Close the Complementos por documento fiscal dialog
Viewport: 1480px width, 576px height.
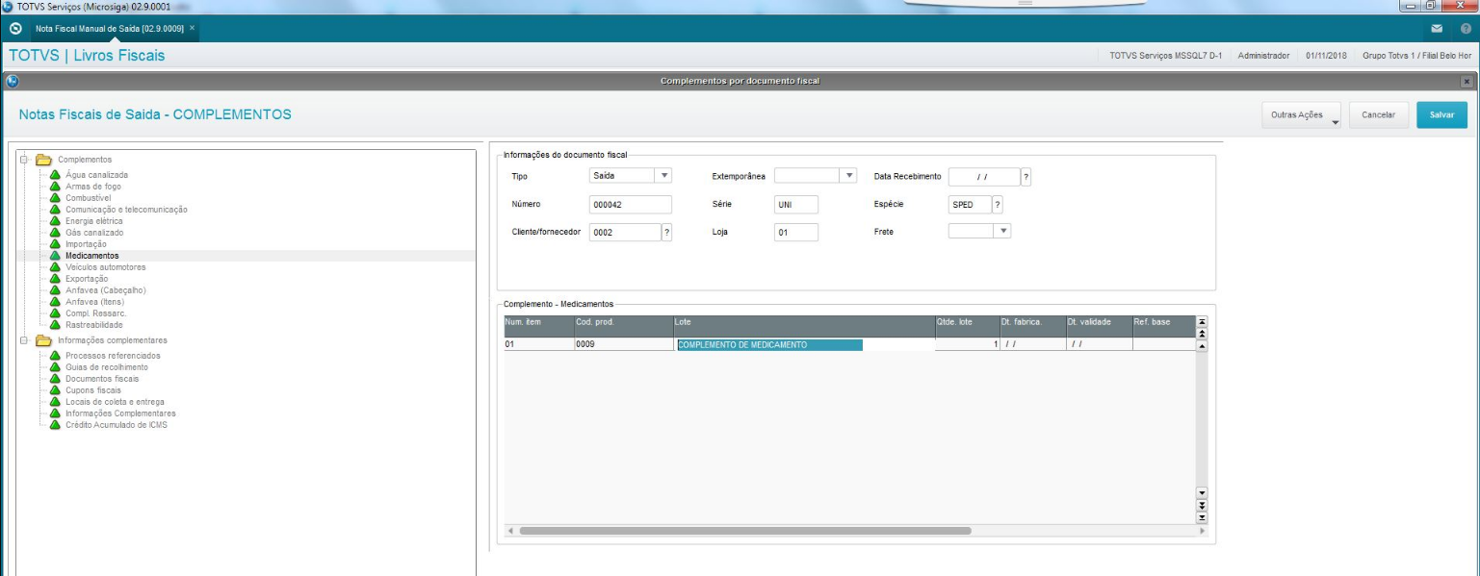click(x=1467, y=82)
